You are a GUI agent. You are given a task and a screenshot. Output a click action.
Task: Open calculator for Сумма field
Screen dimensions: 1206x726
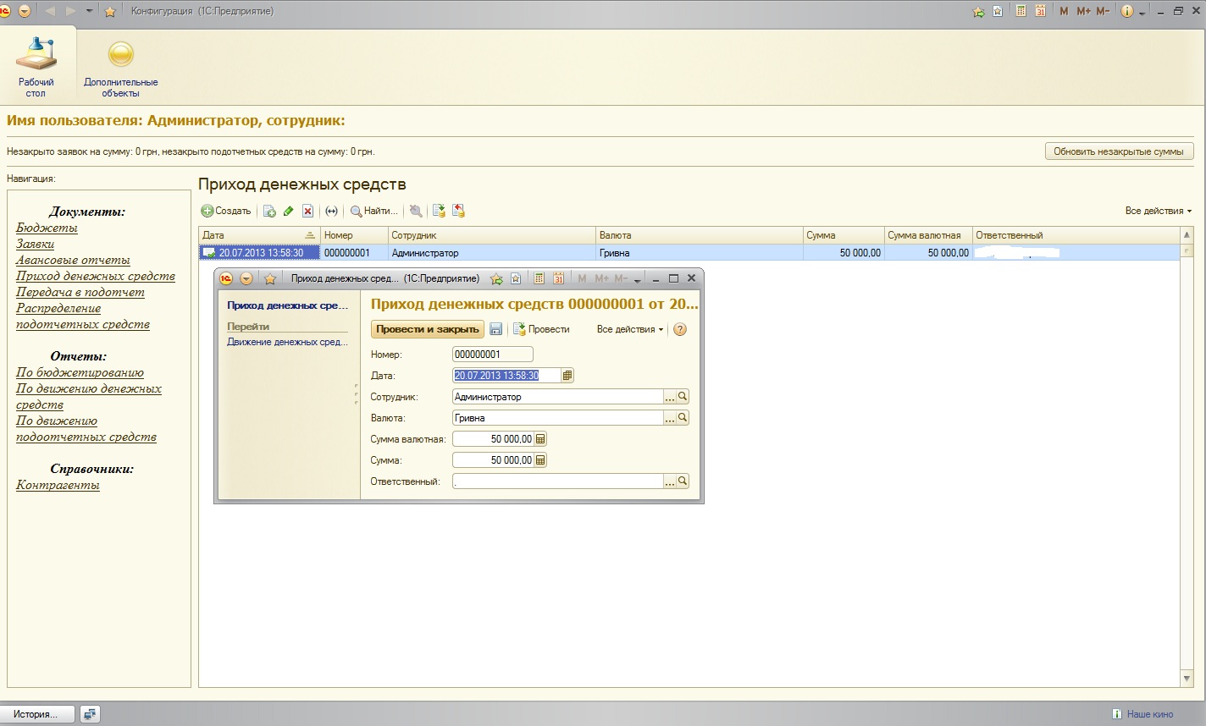click(x=540, y=460)
